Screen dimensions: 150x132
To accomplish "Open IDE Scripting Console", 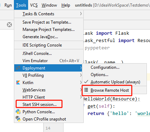I will tap(49, 45).
